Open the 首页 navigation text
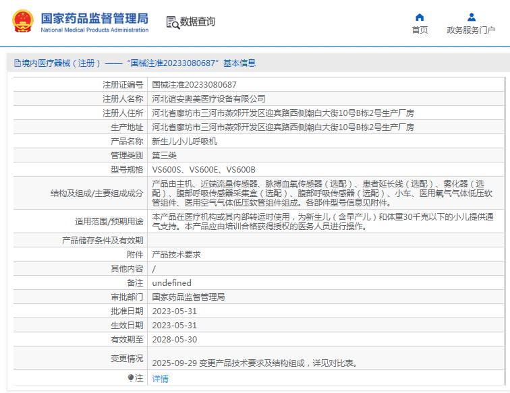Viewport: 510px width, 393px height. click(x=420, y=30)
